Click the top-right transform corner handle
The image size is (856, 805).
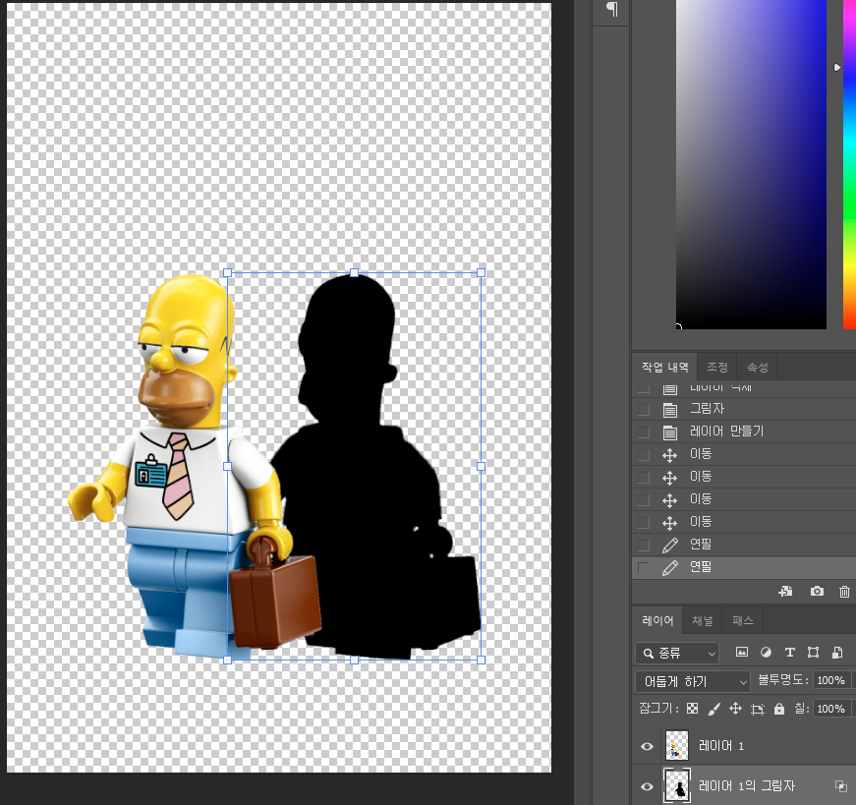(x=481, y=272)
